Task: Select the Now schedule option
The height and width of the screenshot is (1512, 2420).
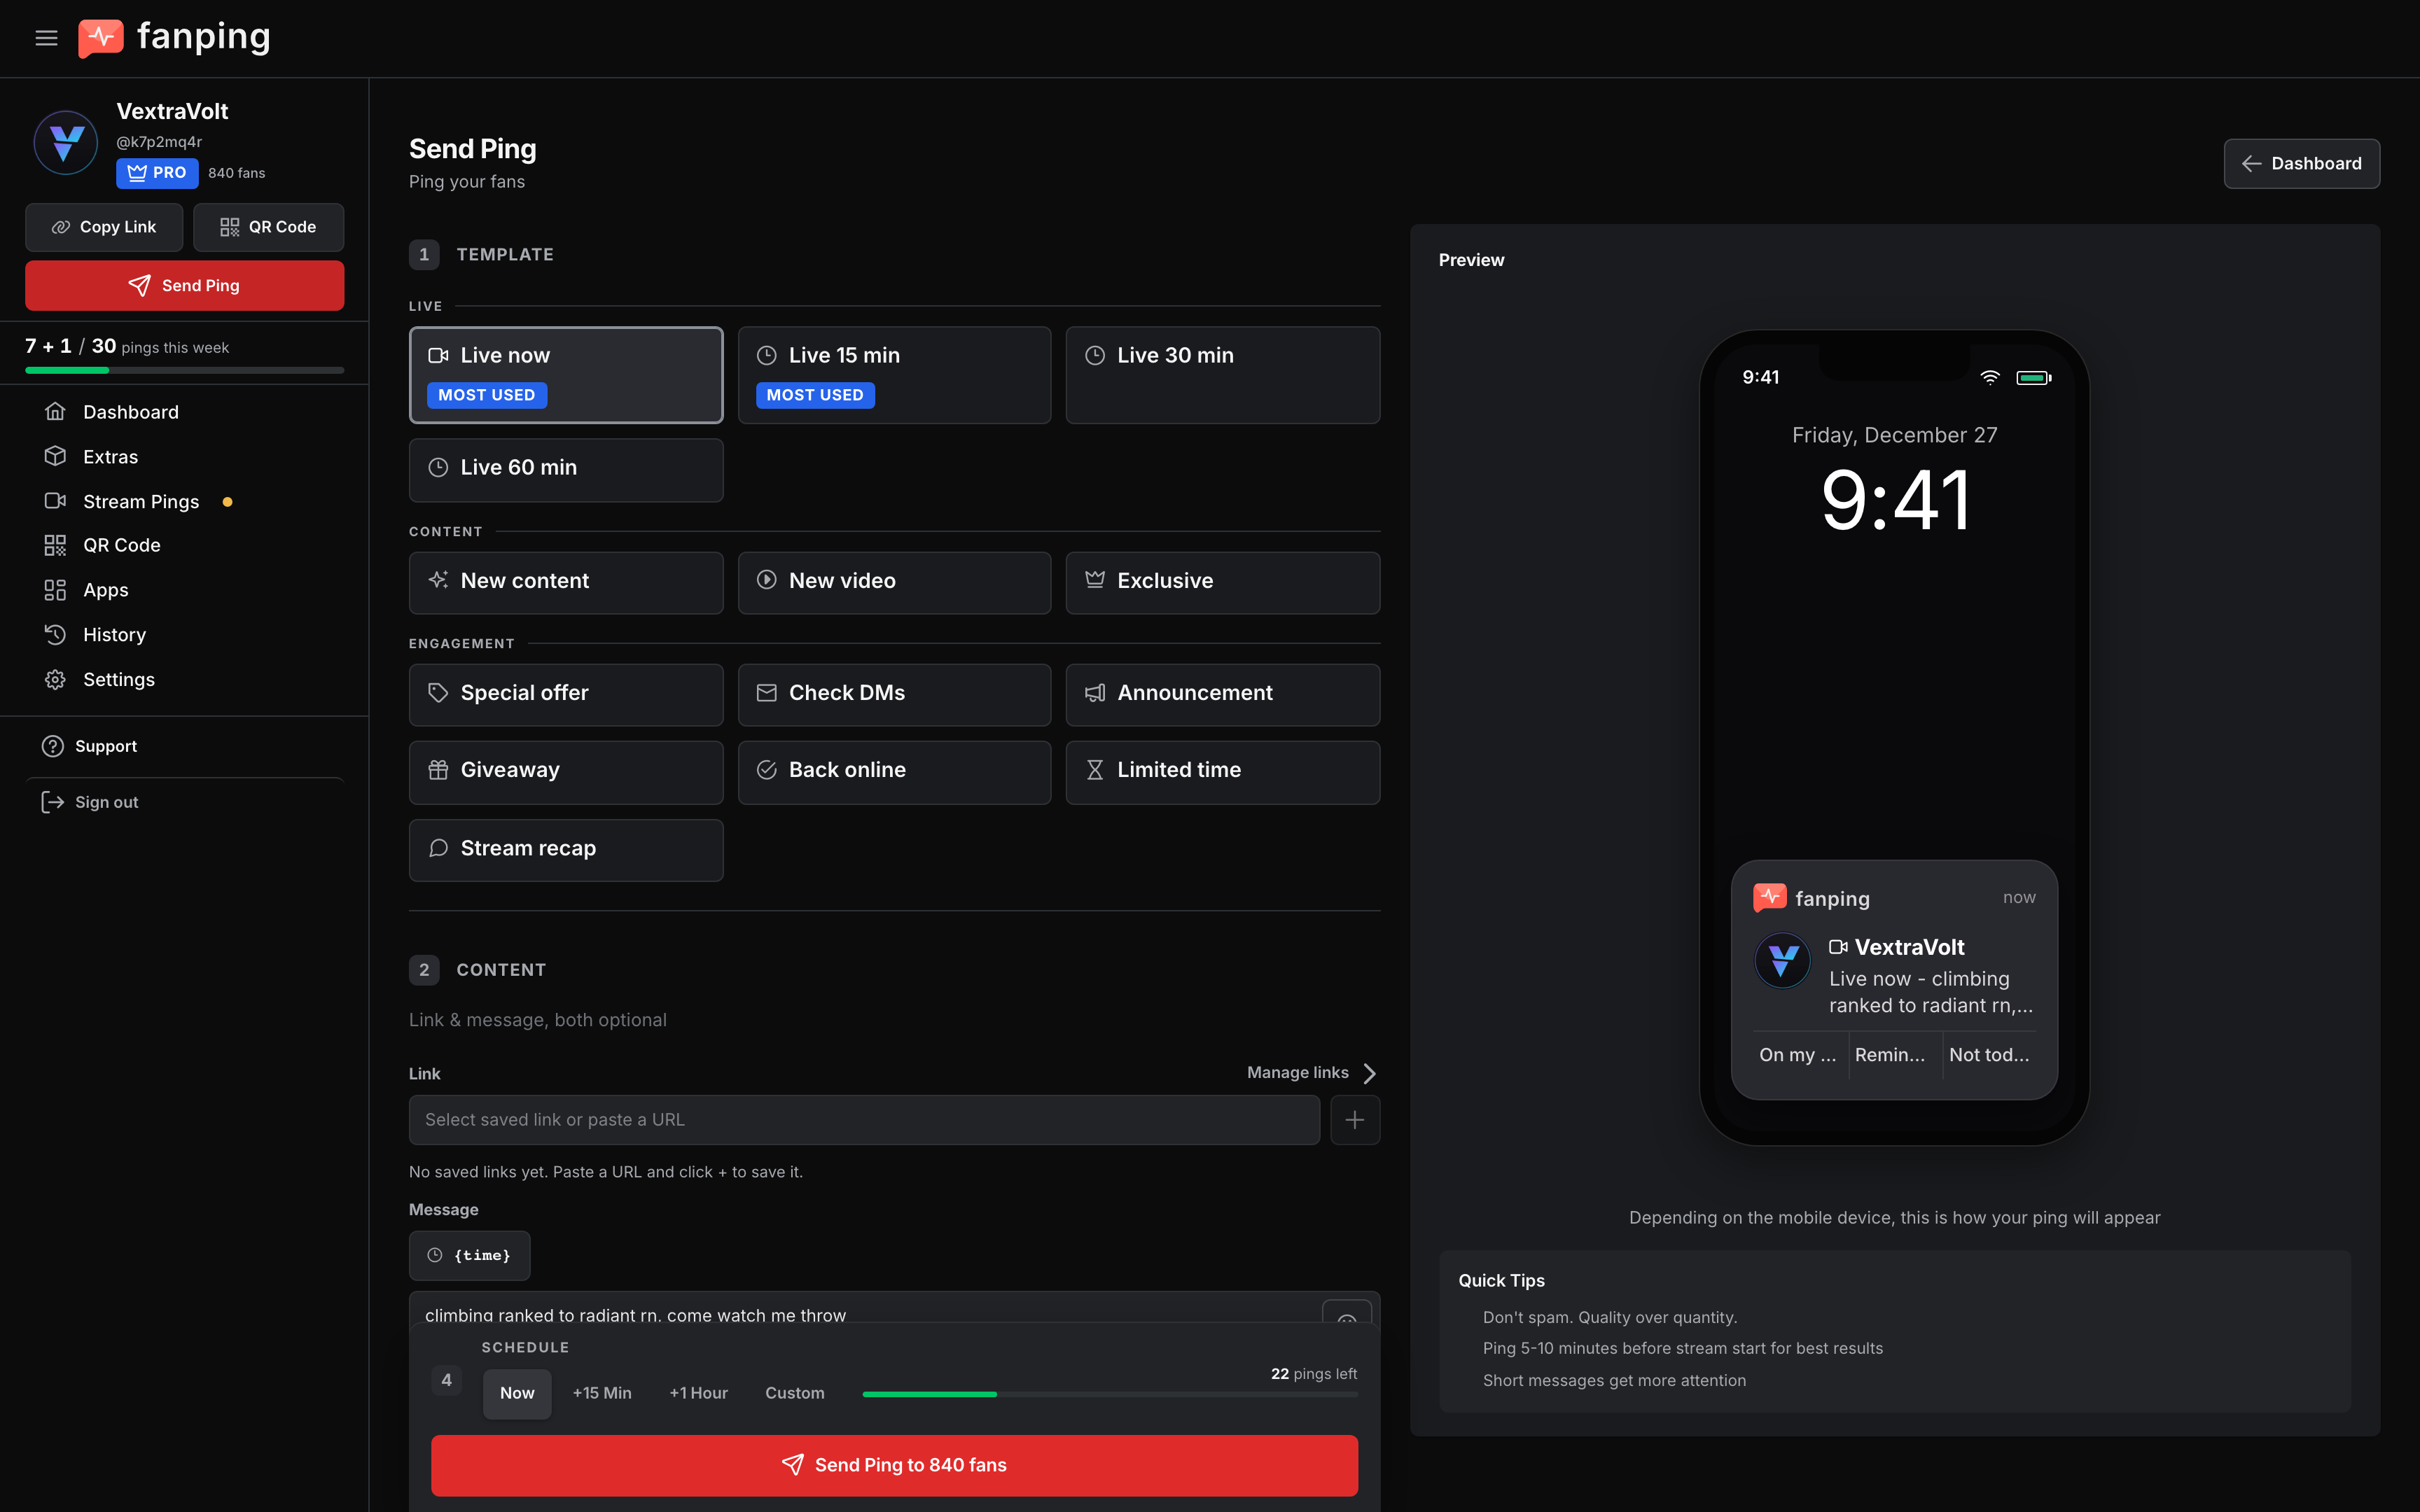Action: pyautogui.click(x=517, y=1393)
